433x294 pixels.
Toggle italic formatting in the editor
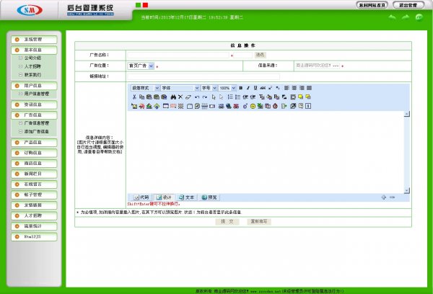click(248, 88)
